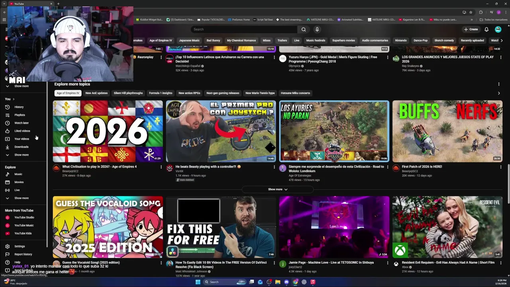Start voice search with microphone icon

point(317,29)
